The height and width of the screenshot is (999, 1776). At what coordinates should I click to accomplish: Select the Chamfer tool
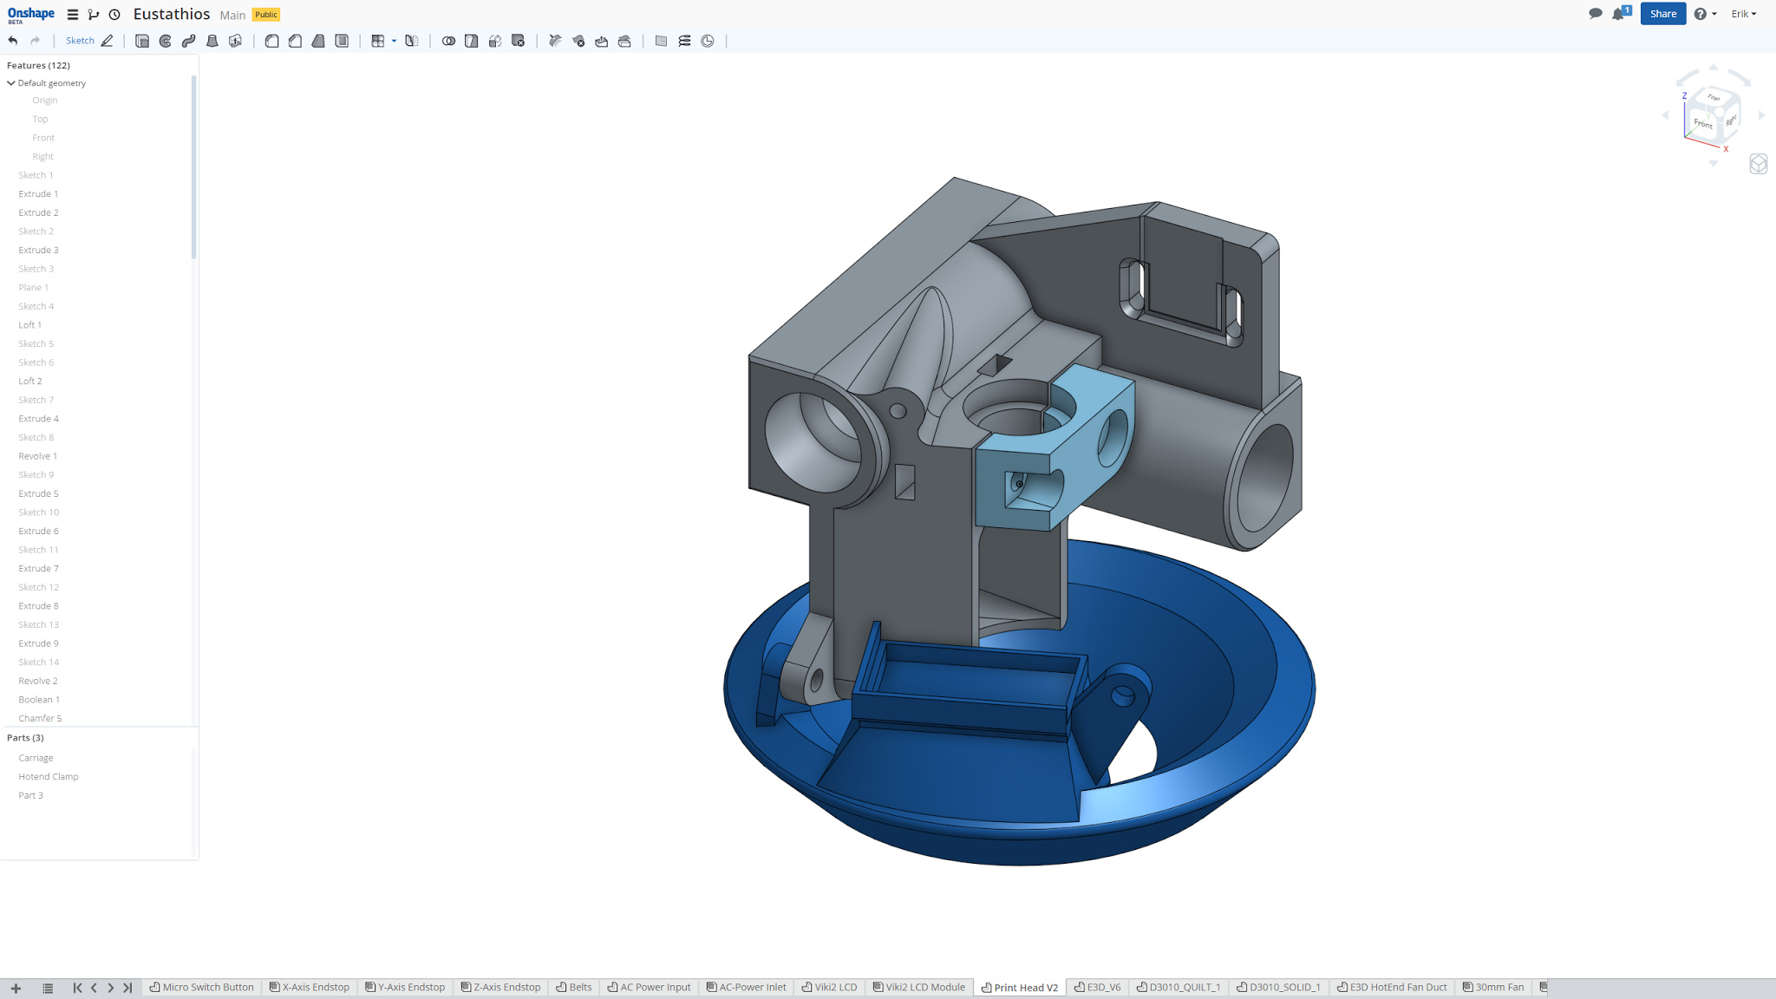coord(295,41)
